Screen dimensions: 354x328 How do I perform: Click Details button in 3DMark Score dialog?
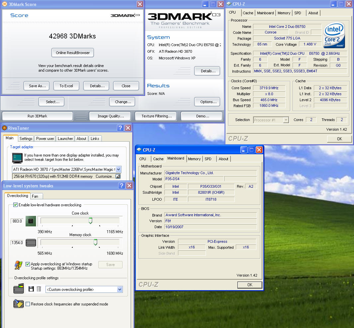pos(97,86)
